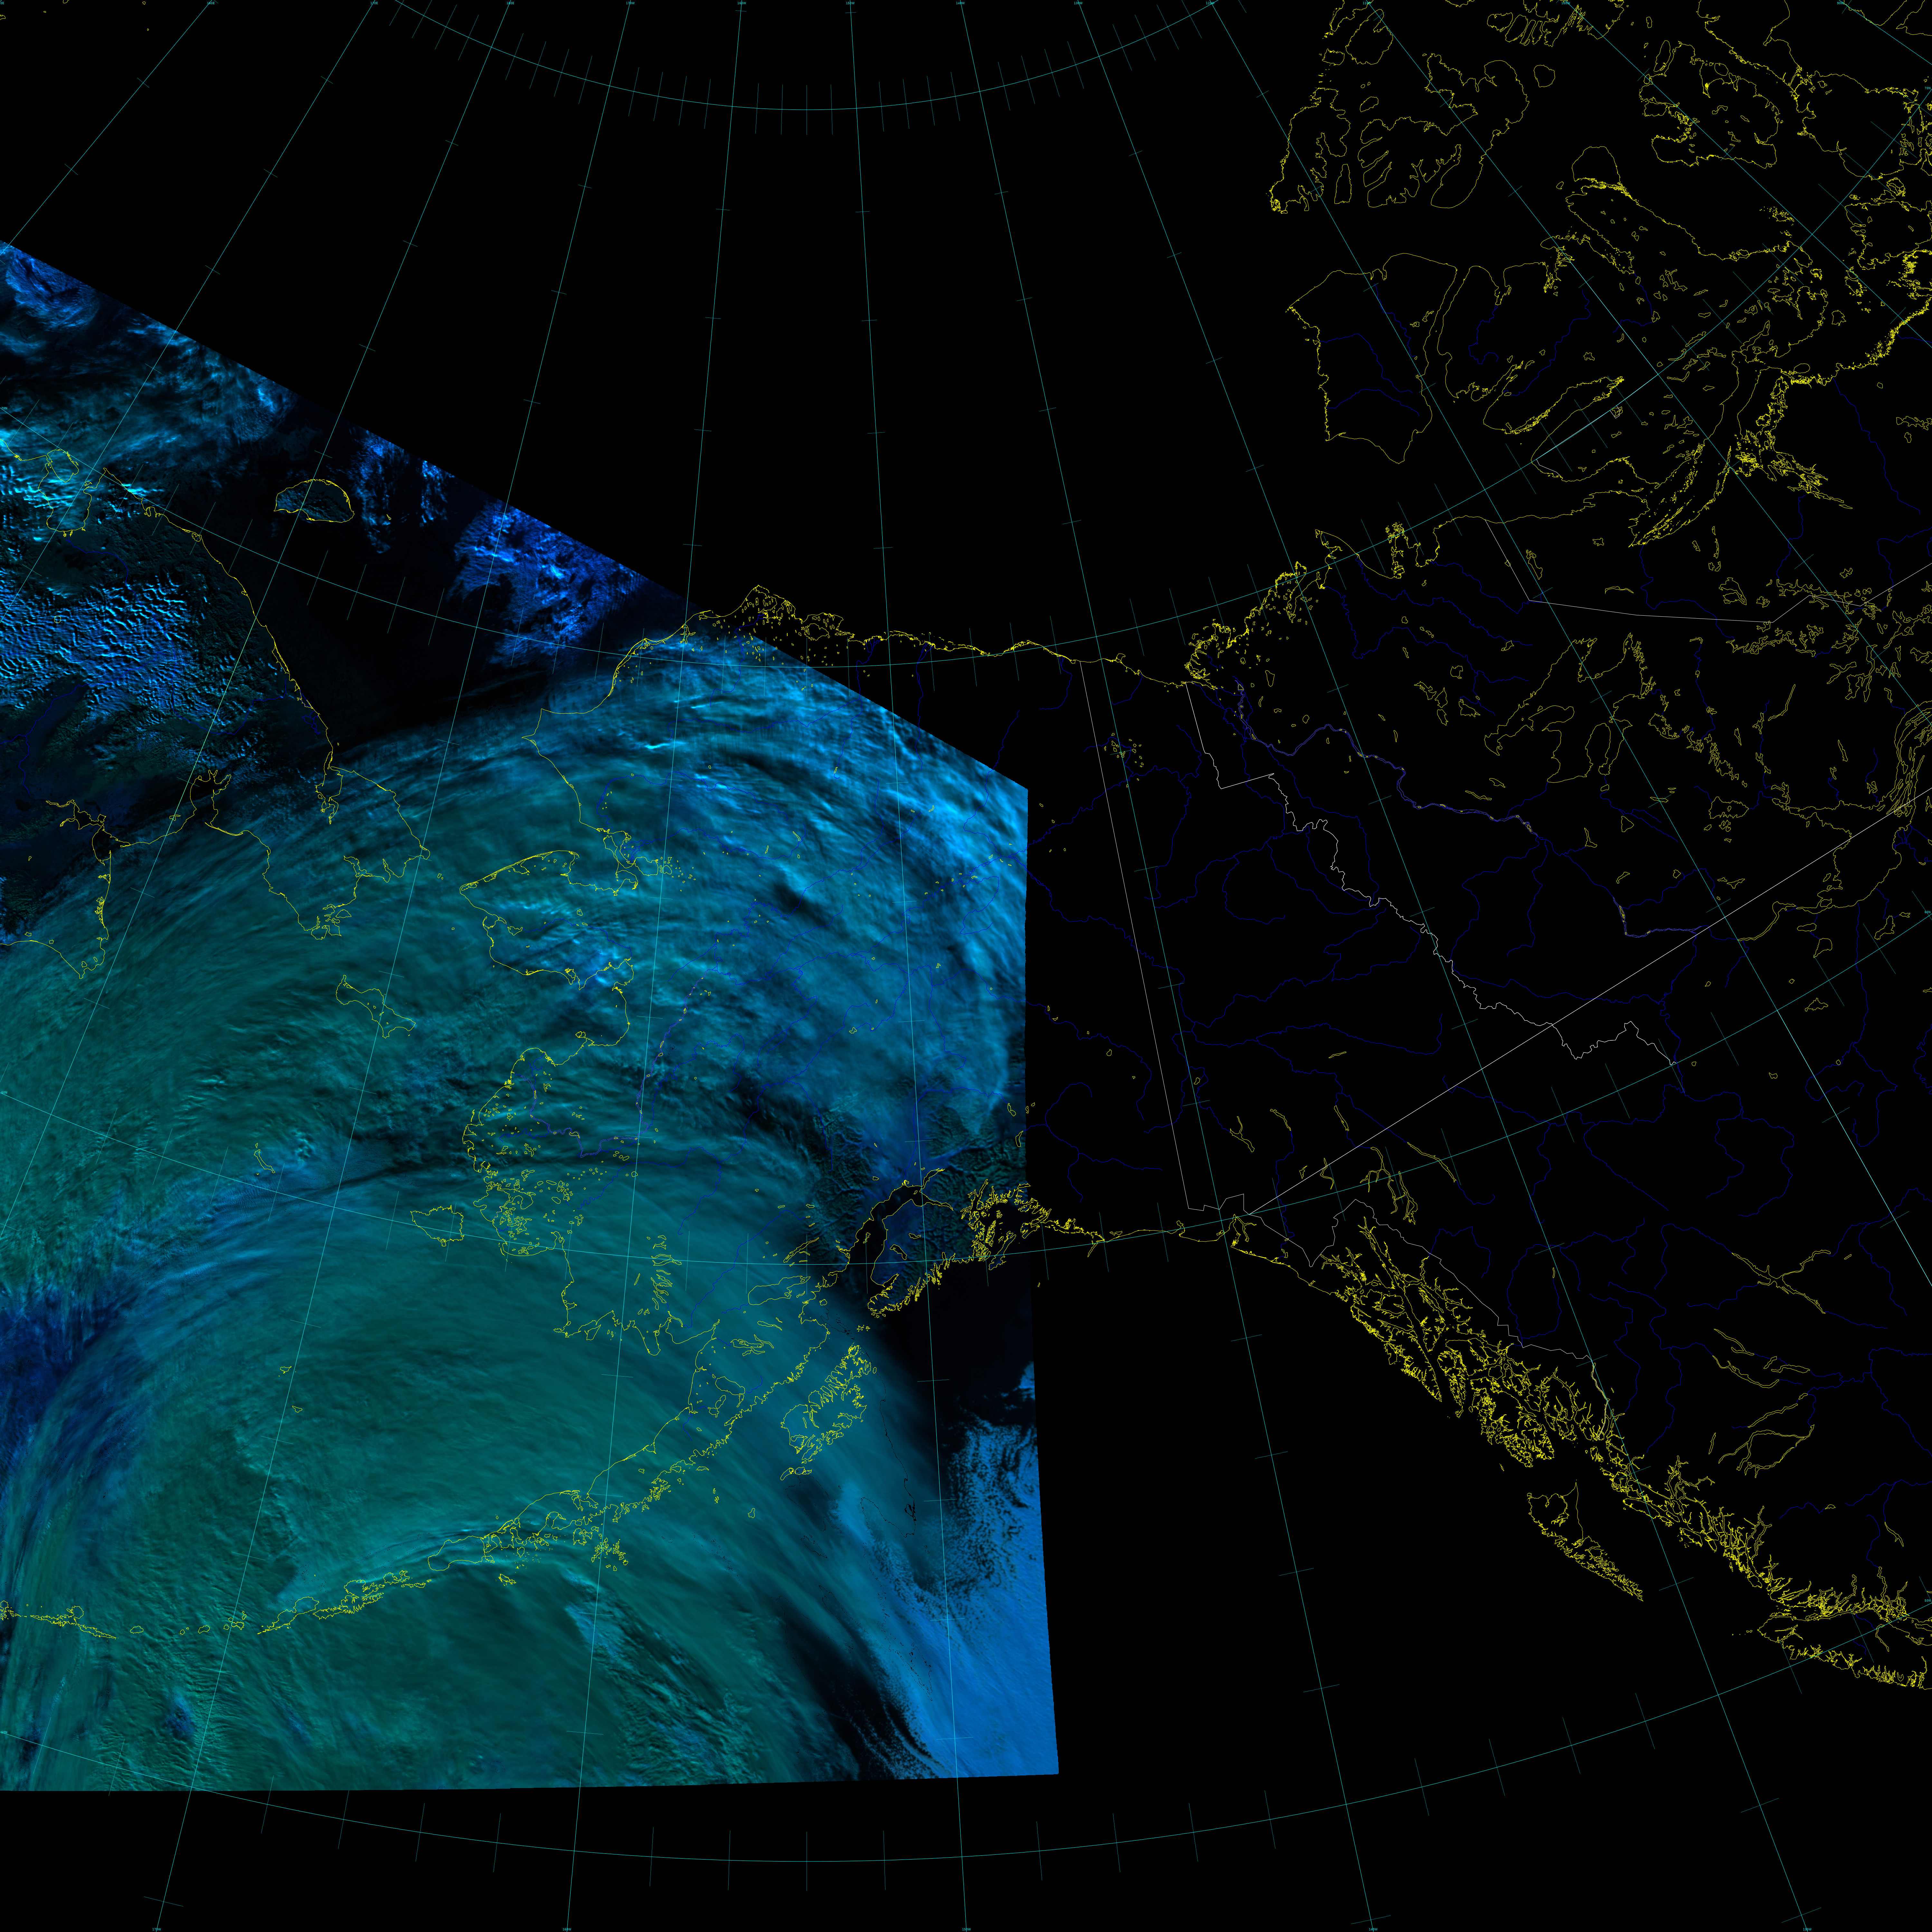The width and height of the screenshot is (1932, 1932).
Task: Click the 160E longitude label
Action: [x=211, y=3]
